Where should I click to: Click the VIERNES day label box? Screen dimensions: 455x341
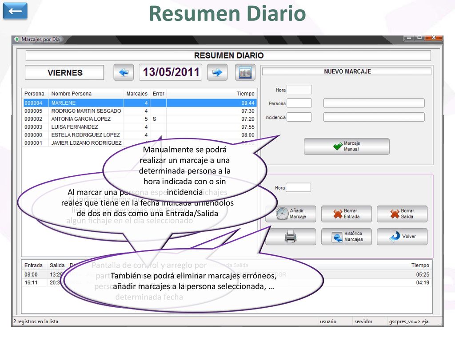pos(64,72)
